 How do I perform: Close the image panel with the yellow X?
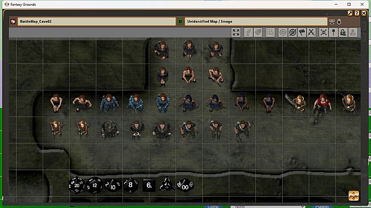[364, 13]
